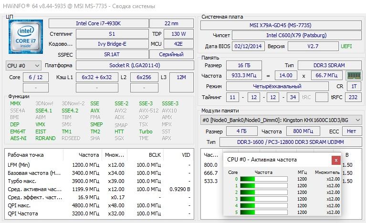Click the Intel Core i7 logo
Image resolution: width=366 pixels, height=223 pixels.
point(26,37)
